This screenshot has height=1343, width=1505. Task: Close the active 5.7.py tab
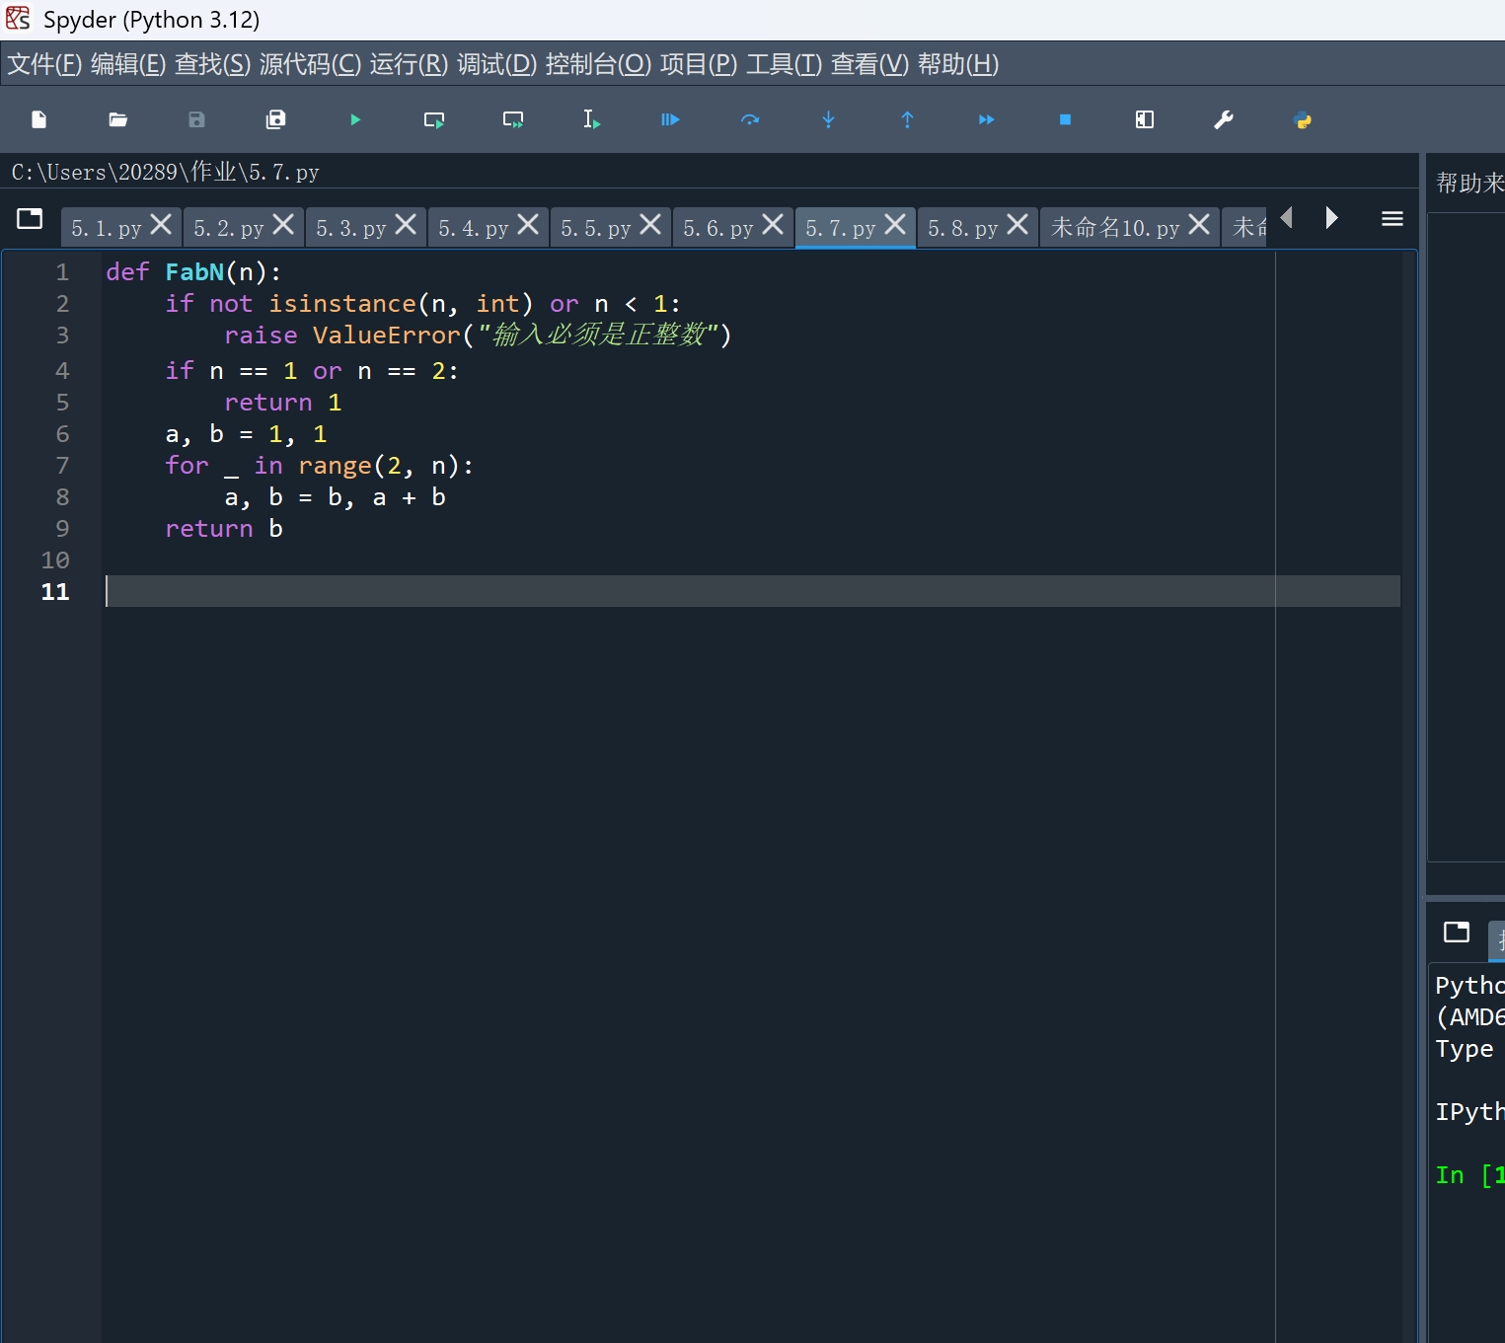[x=895, y=224]
